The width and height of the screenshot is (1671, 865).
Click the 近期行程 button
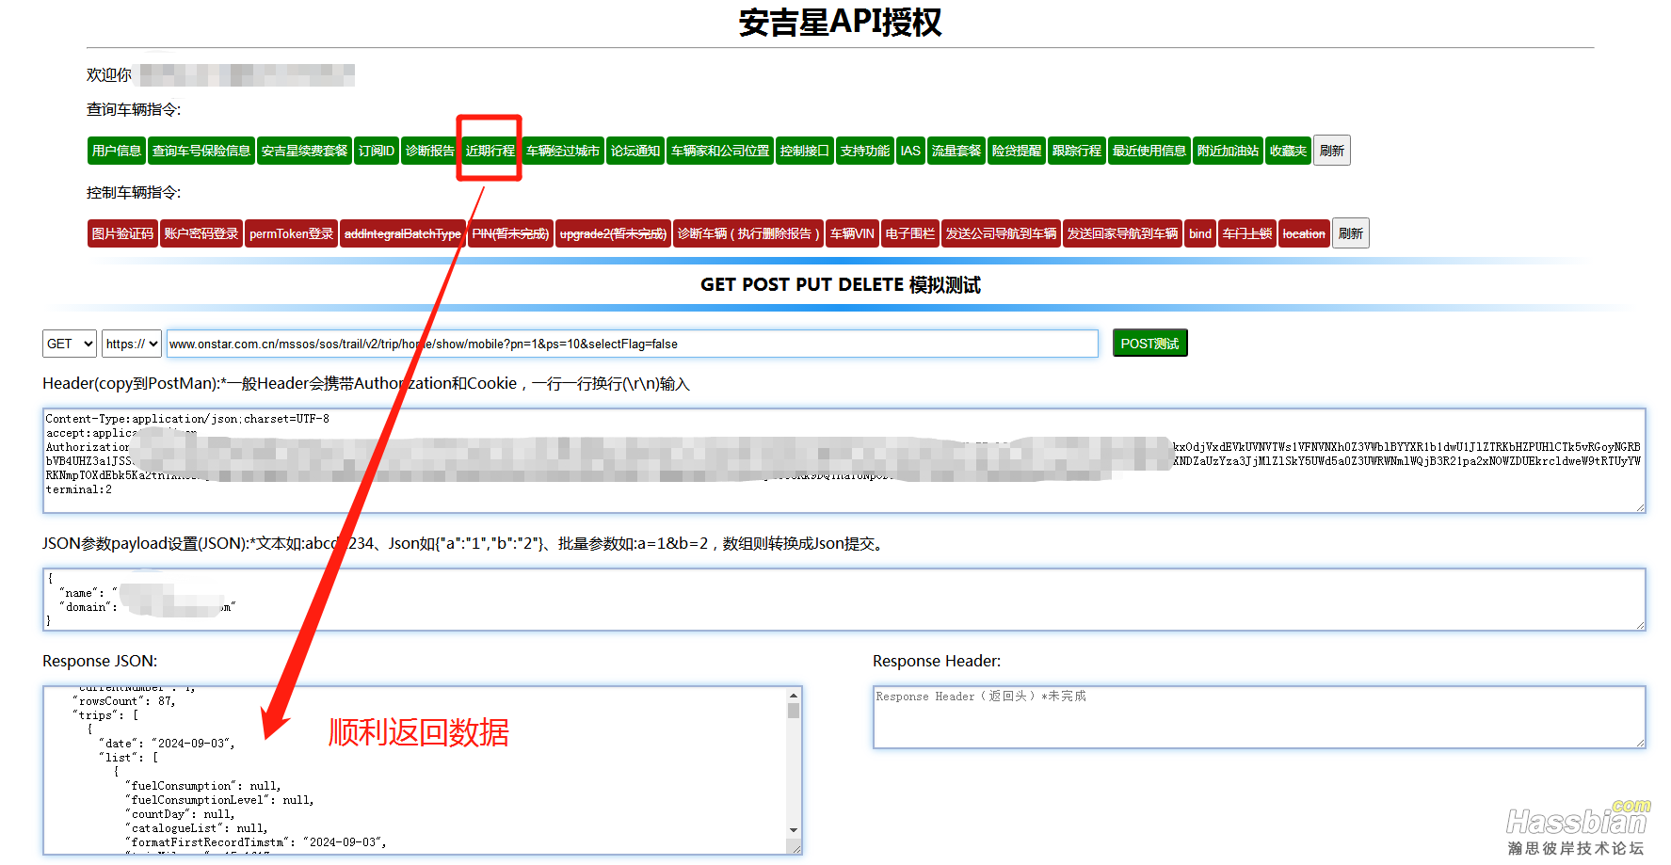[490, 151]
